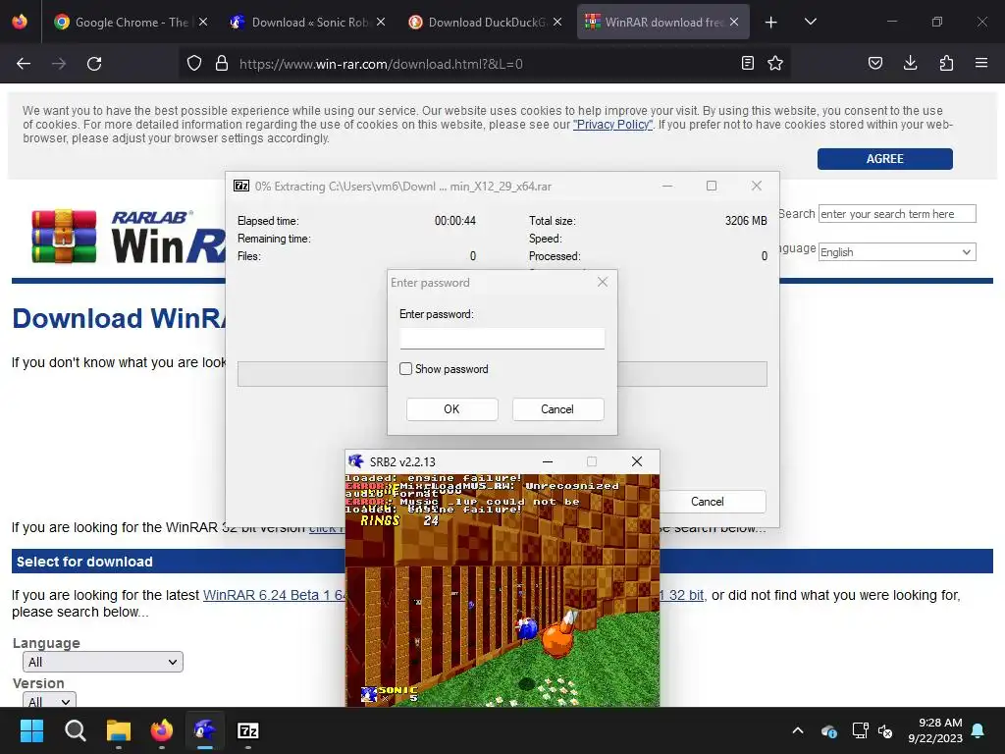Click the Enter password input field
This screenshot has width=1005, height=754.
click(x=502, y=339)
